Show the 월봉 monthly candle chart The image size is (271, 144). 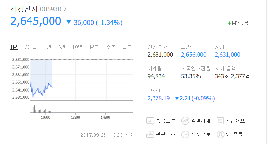pyautogui.click(x=127, y=47)
